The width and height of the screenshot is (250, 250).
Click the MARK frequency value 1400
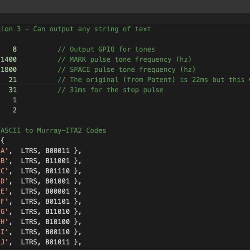click(x=9, y=60)
